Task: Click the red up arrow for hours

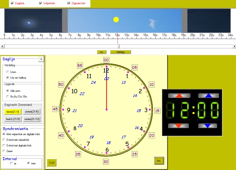Action: pos(179,96)
